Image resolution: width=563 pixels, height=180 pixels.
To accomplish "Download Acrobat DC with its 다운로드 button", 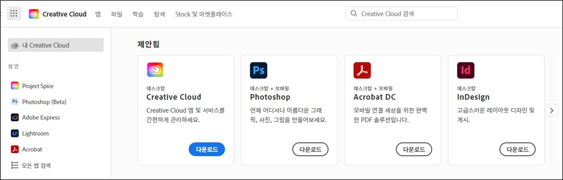I will [x=414, y=149].
